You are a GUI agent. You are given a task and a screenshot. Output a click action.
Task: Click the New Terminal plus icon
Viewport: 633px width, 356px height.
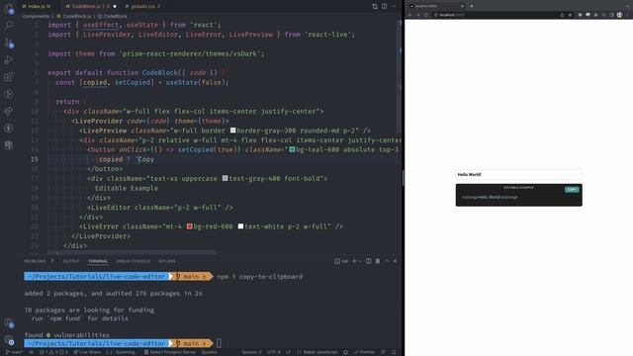pos(354,261)
